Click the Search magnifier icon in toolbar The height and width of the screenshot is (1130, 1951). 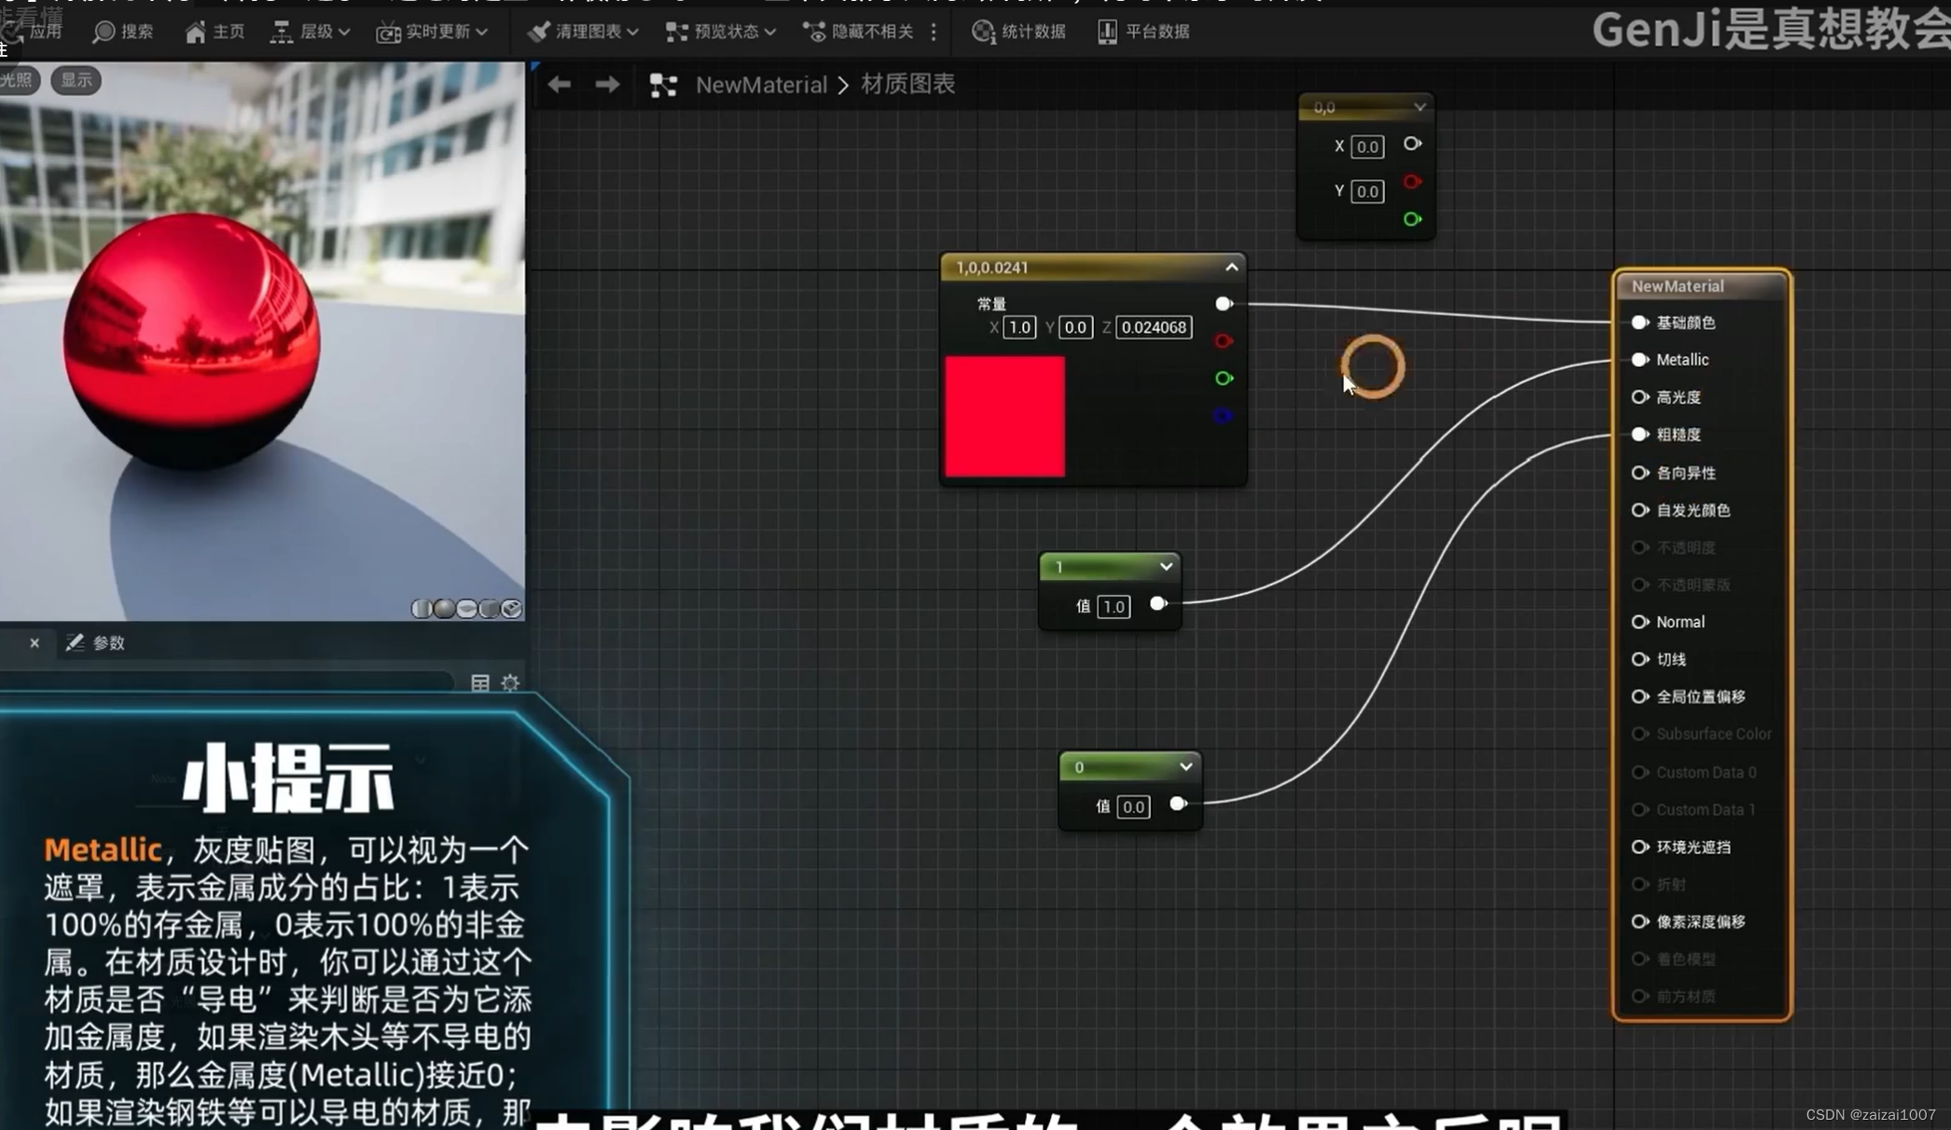[x=104, y=32]
